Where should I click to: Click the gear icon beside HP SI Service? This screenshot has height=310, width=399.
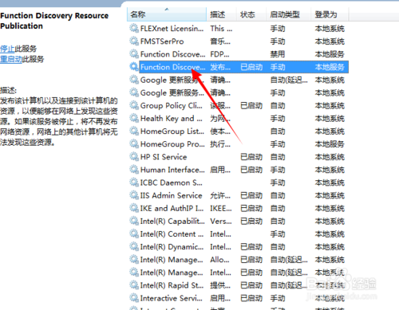(x=134, y=156)
